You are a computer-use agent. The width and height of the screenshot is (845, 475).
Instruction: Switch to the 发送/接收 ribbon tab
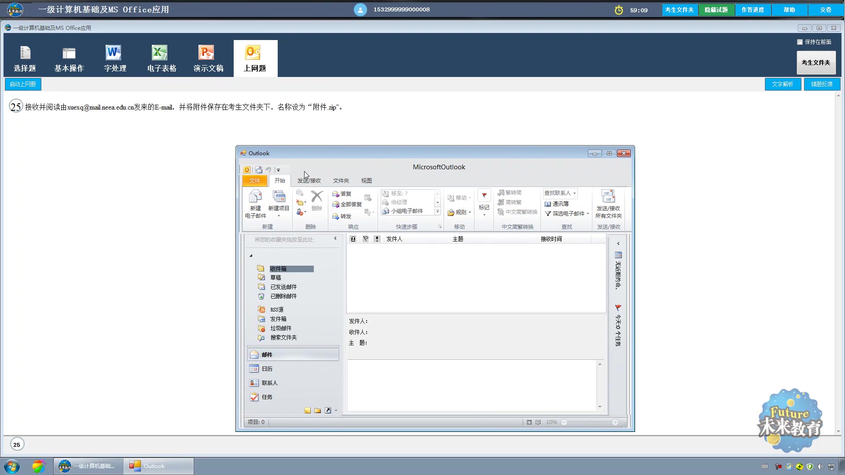pos(309,181)
